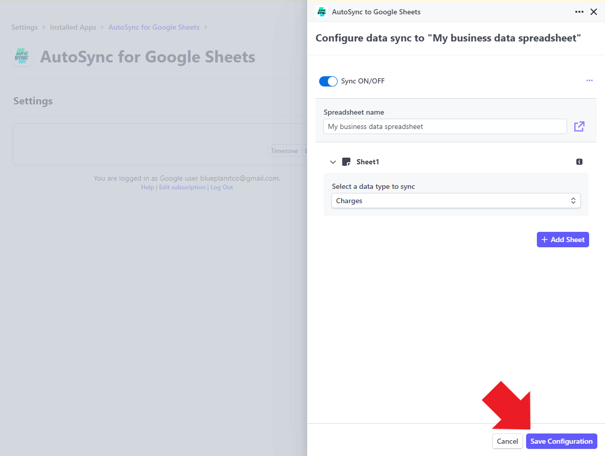
Task: Open the AutoSync for Google Sheets breadcrumb link
Action: [154, 27]
